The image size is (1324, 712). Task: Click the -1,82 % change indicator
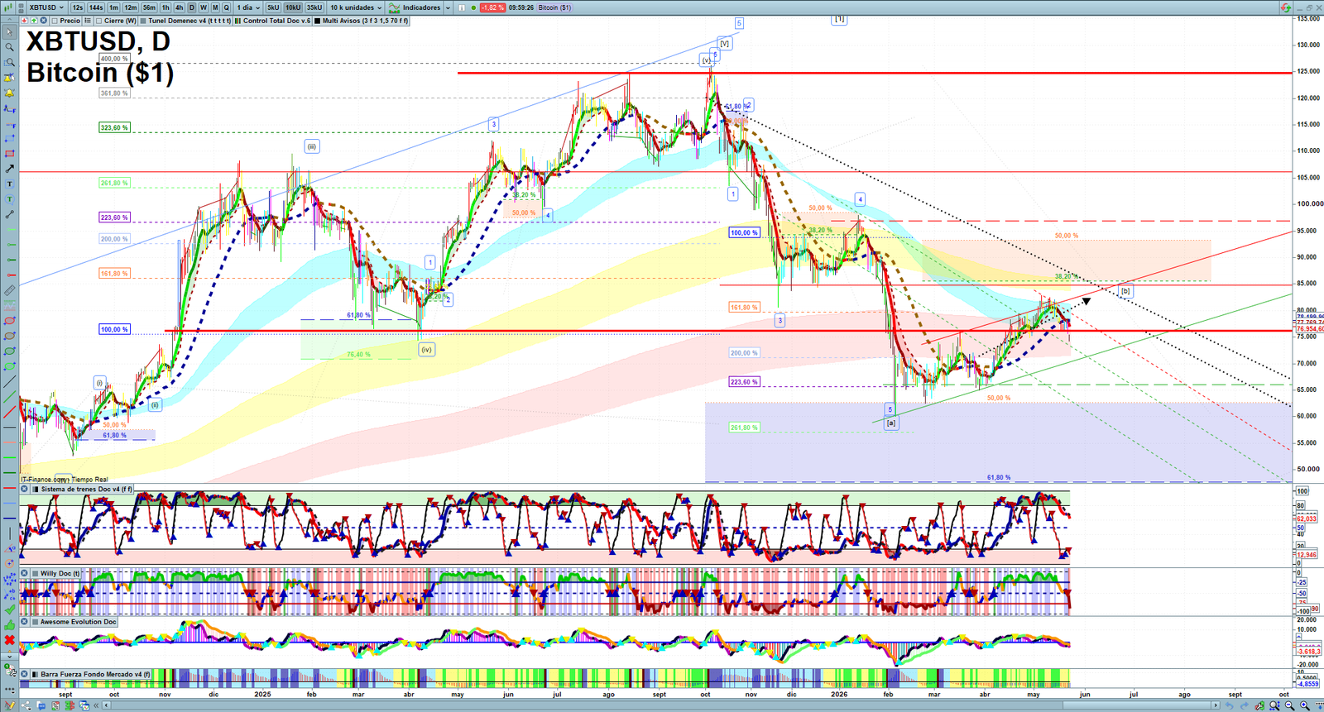(492, 7)
